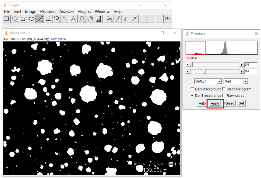The width and height of the screenshot is (261, 178).
Task: Open the Default threshold method dropdown
Action: point(208,81)
